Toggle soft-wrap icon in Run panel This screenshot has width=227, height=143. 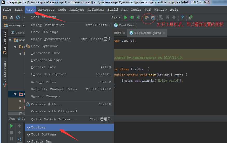click(x=19, y=139)
